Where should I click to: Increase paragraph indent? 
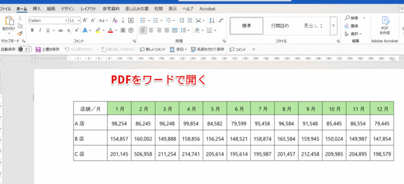[x=190, y=20]
